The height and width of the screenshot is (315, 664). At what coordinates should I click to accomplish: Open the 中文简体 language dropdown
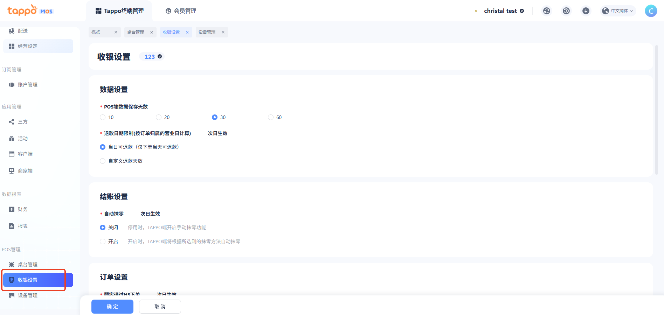[x=619, y=11]
